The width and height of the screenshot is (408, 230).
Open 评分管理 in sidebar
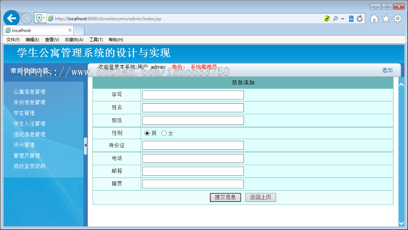coord(24,145)
